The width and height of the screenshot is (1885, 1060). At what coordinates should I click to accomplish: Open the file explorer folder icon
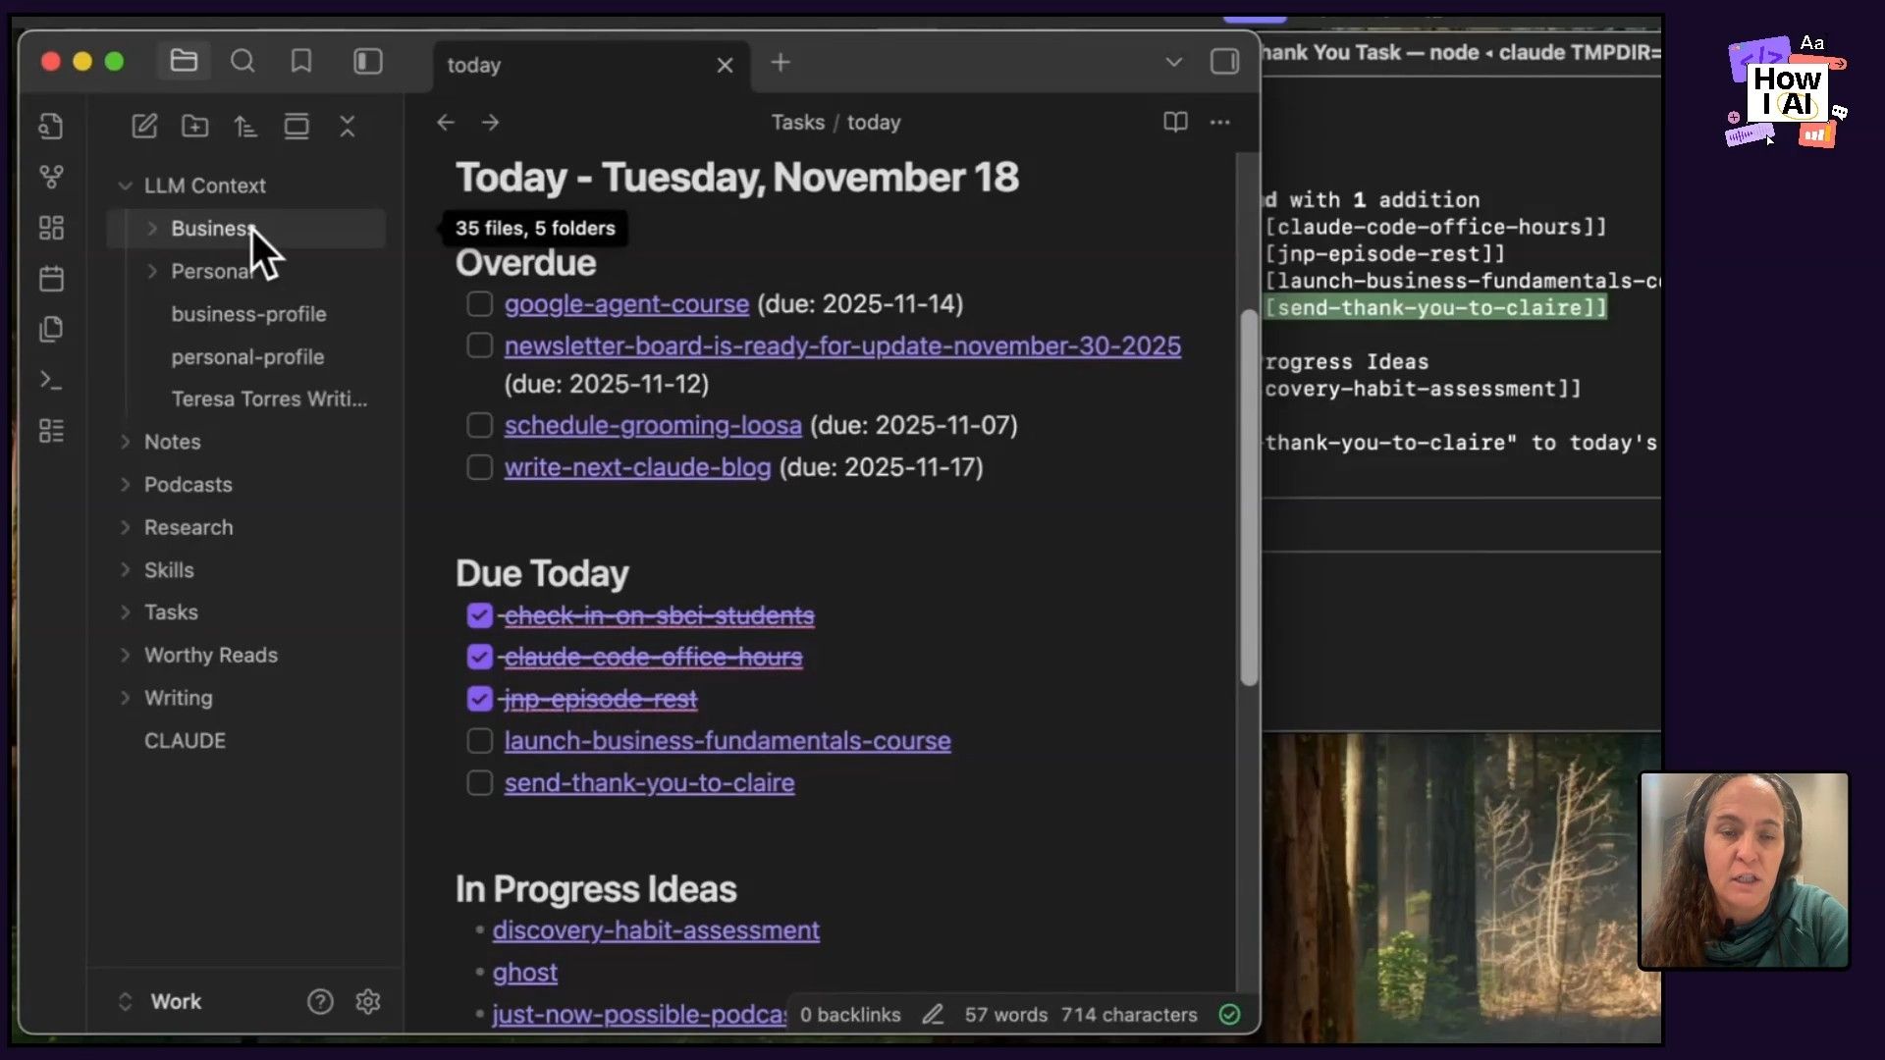pos(184,62)
